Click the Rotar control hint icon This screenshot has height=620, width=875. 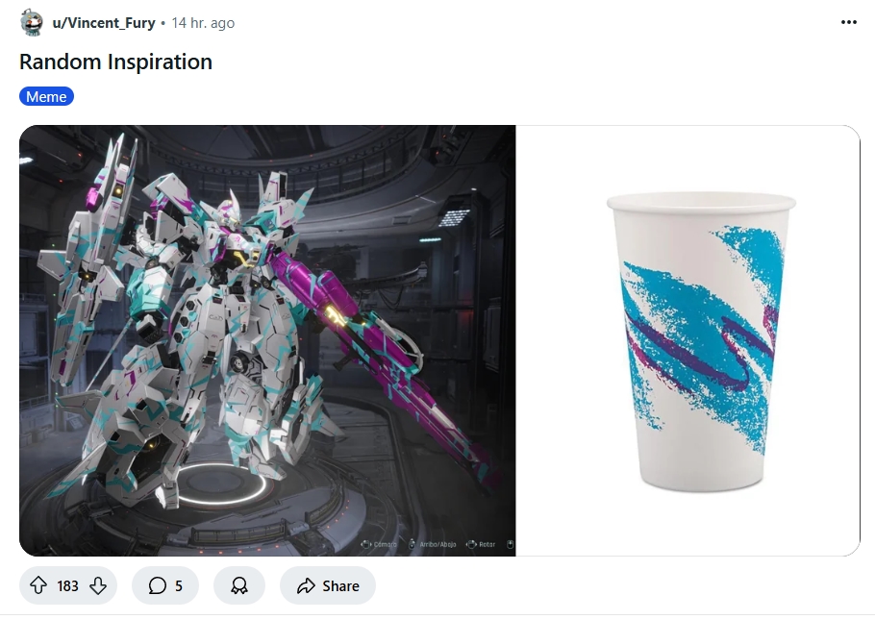[x=471, y=544]
